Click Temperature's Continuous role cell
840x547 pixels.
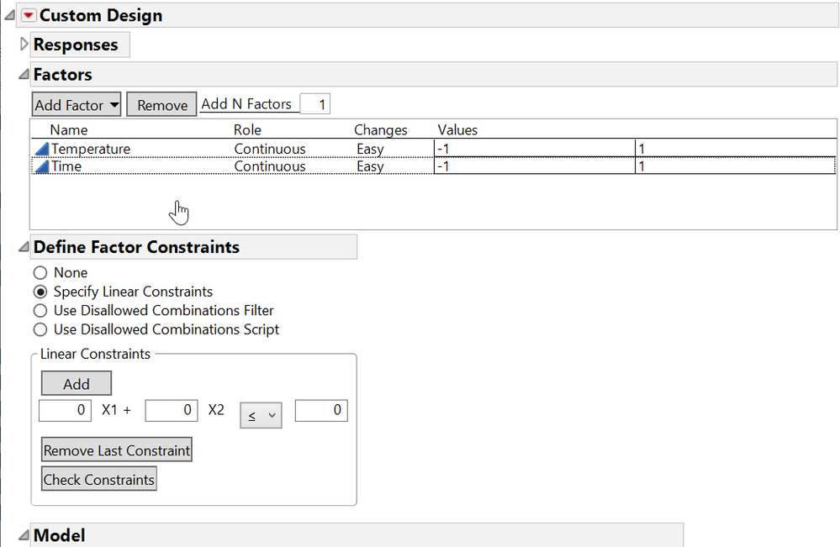[270, 149]
